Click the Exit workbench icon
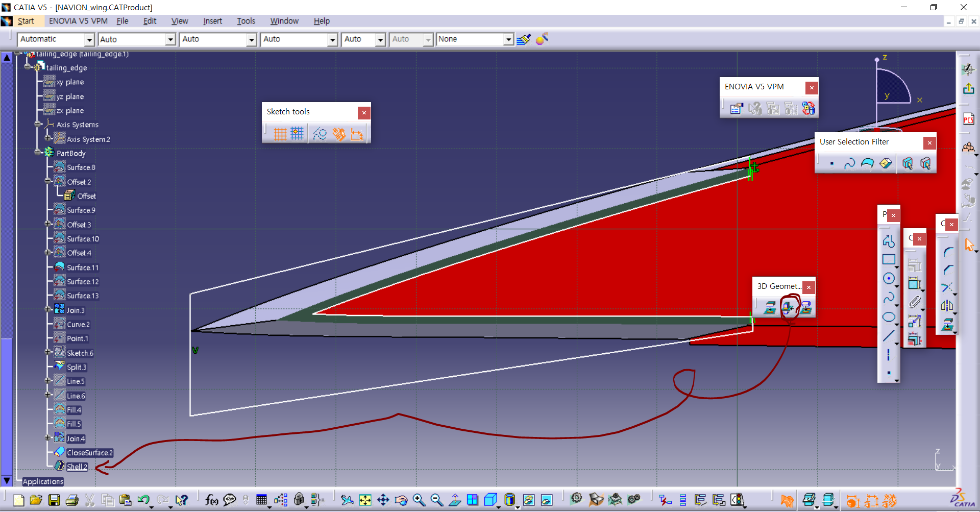 coord(968,89)
